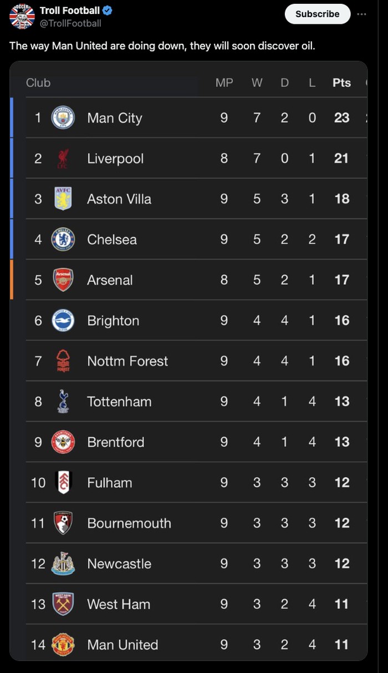The image size is (388, 673).
Task: Click the Arsenal crest icon
Action: coord(63,280)
